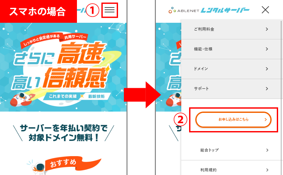This screenshot has width=283, height=175.
Task: Open the ご利用料金 menu item
Action: point(231,29)
